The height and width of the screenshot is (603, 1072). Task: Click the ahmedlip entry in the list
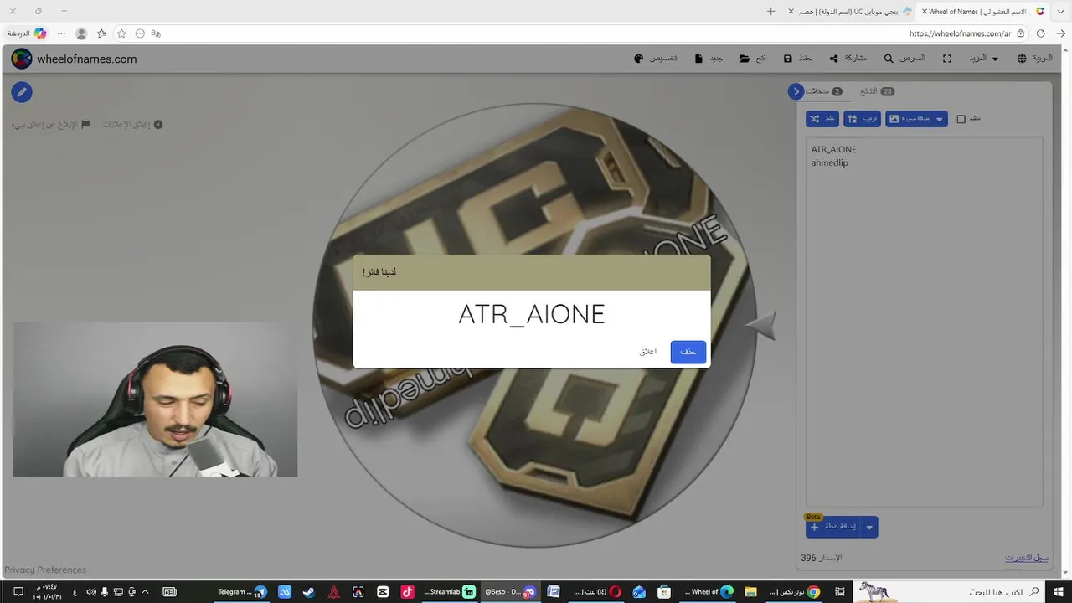(x=830, y=163)
